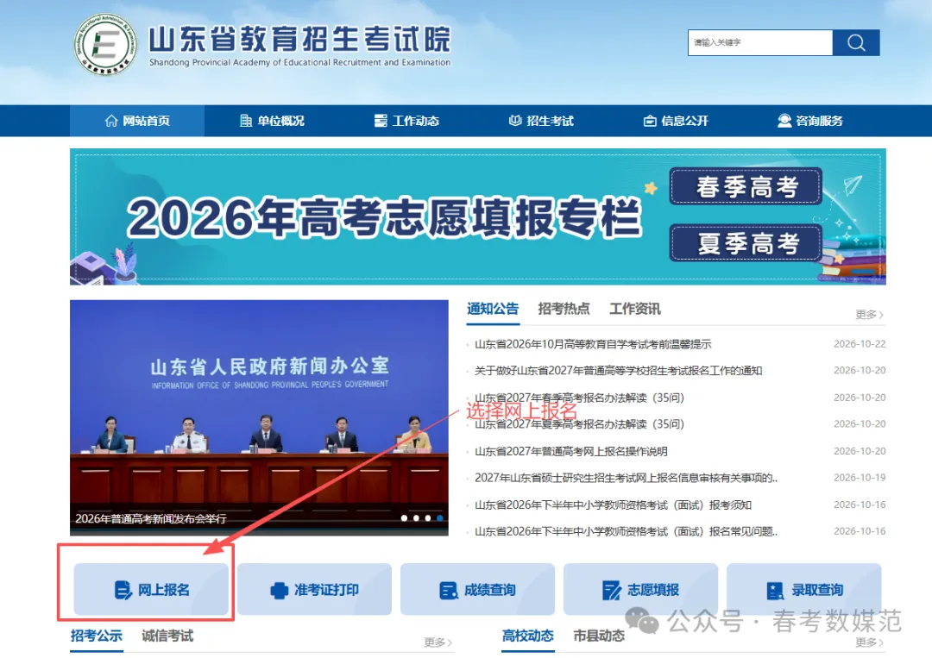
Task: Select the fourth blue slideshow dot
Action: 440,518
